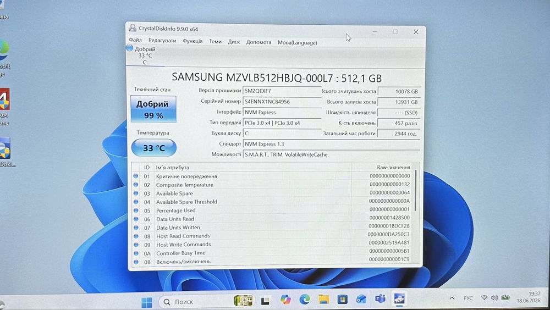The image size is (550, 310).
Task: Select the Host Write Commands row
Action: (272, 245)
